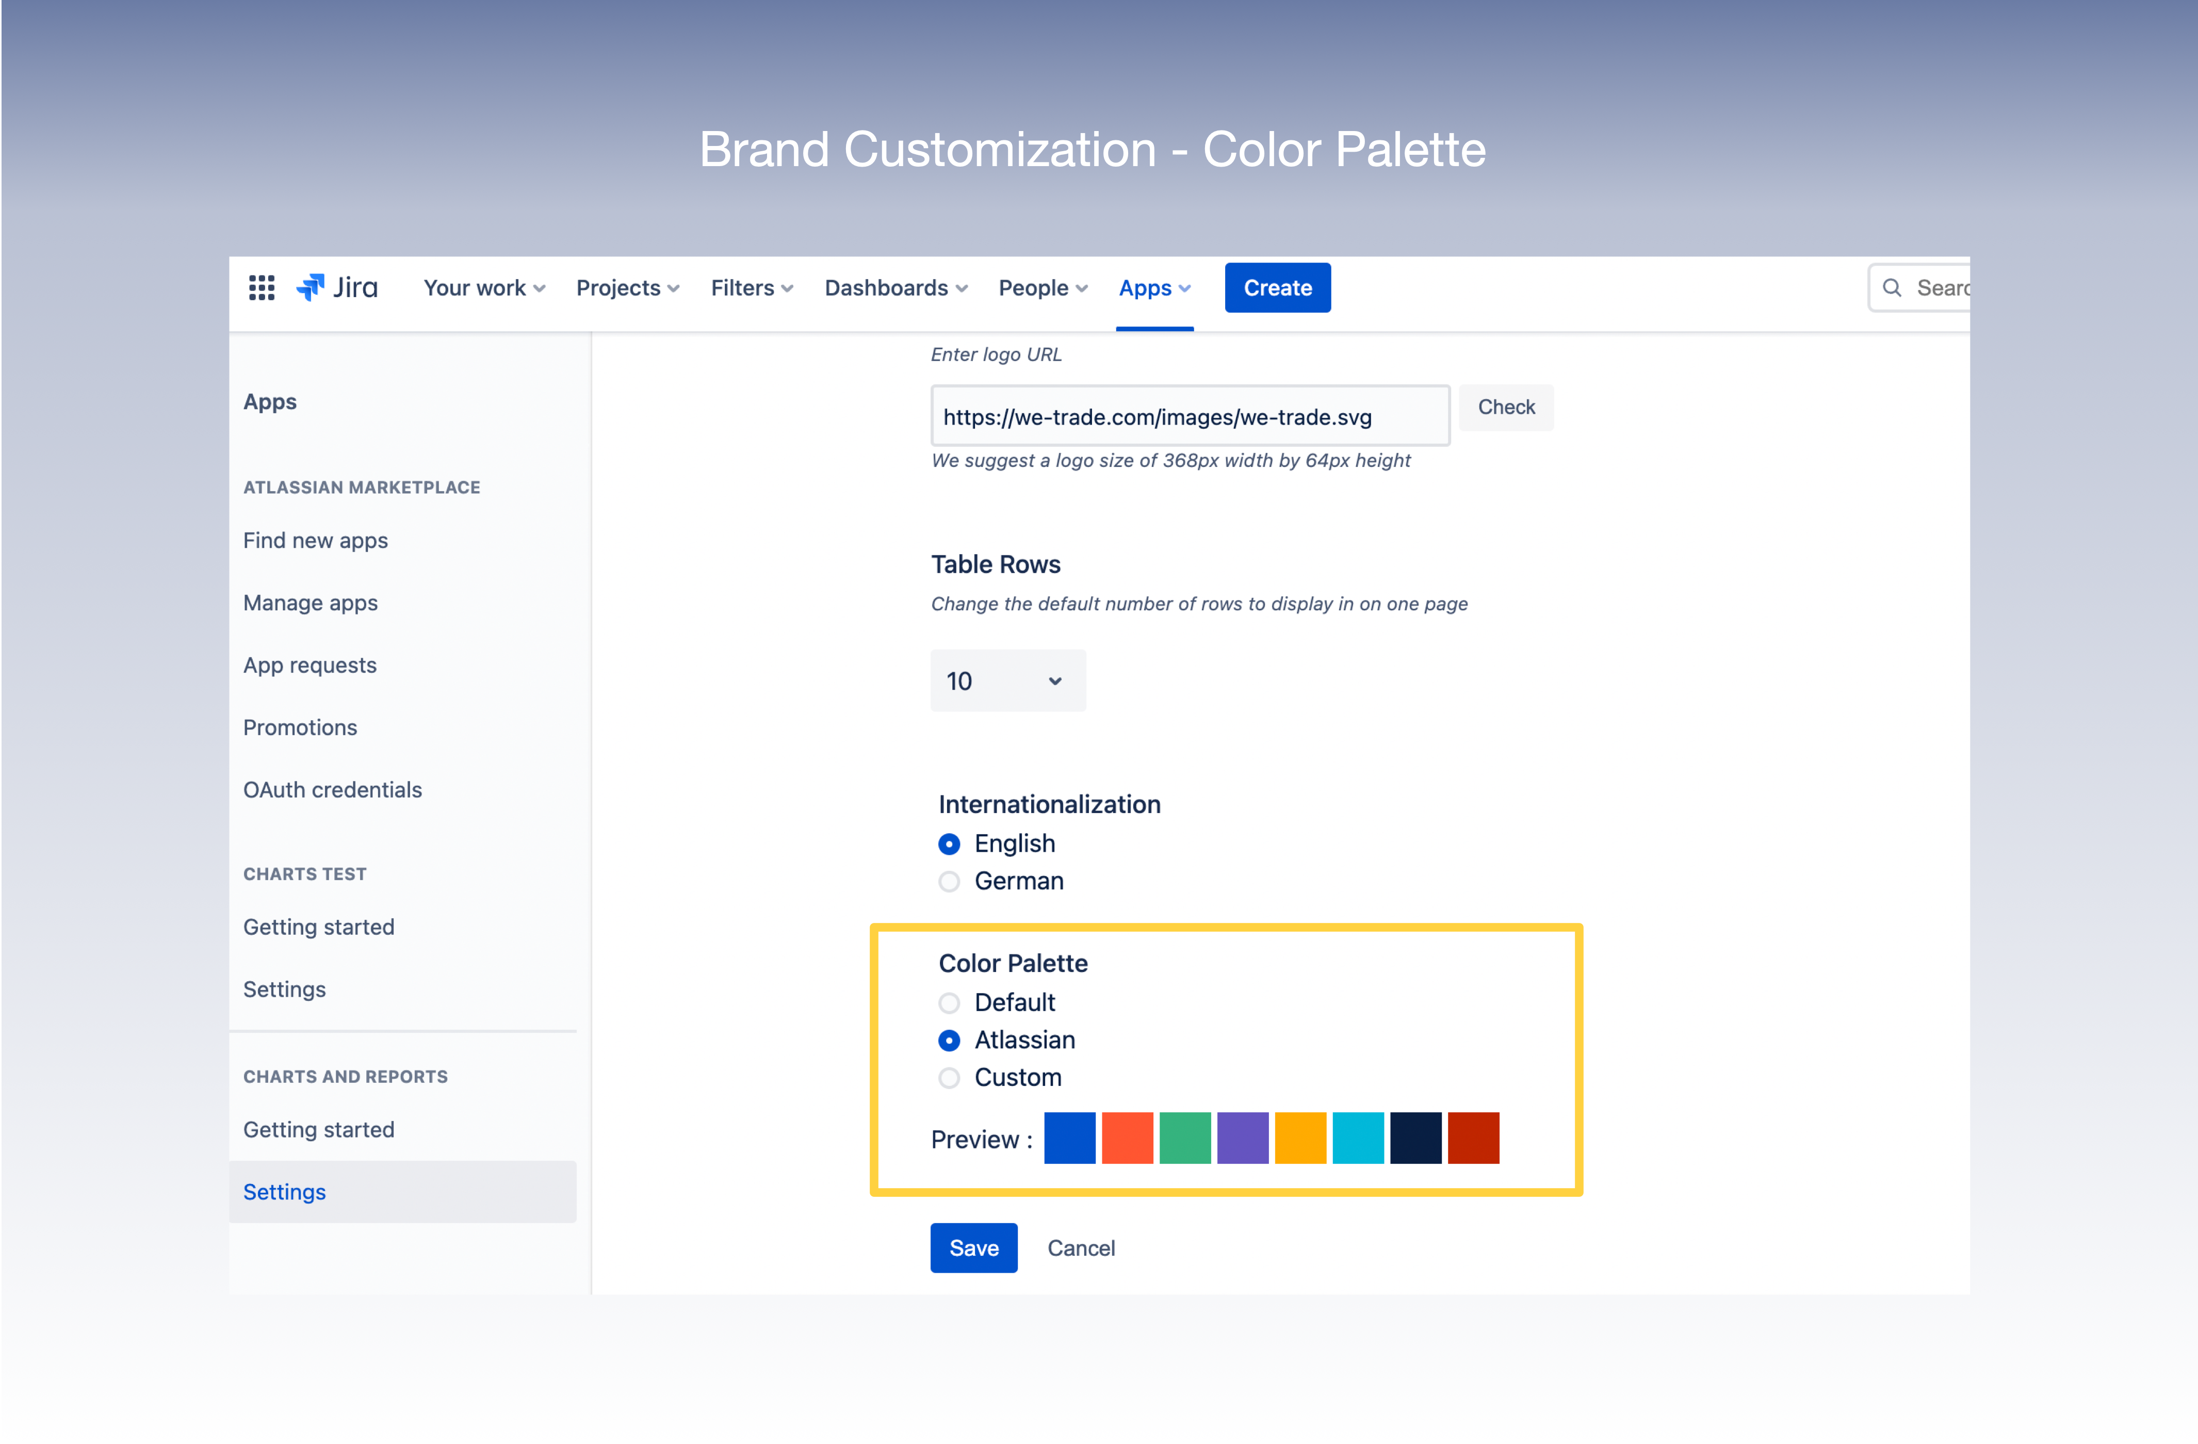Click the search magnifier icon
This screenshot has height=1444, width=2198.
(1892, 287)
